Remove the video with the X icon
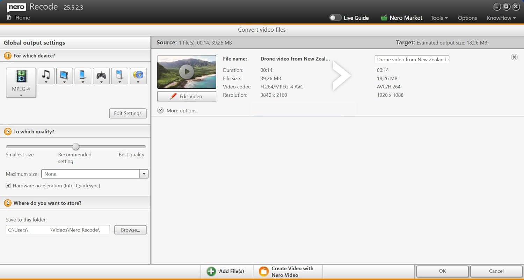The height and width of the screenshot is (280, 524). (x=514, y=57)
